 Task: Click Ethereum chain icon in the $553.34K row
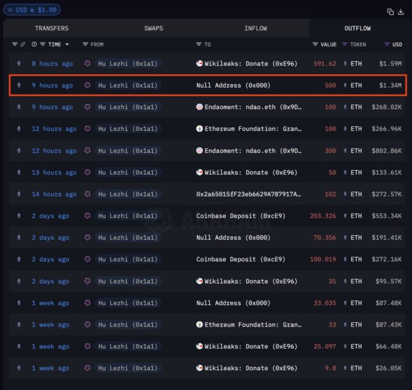tap(19, 216)
